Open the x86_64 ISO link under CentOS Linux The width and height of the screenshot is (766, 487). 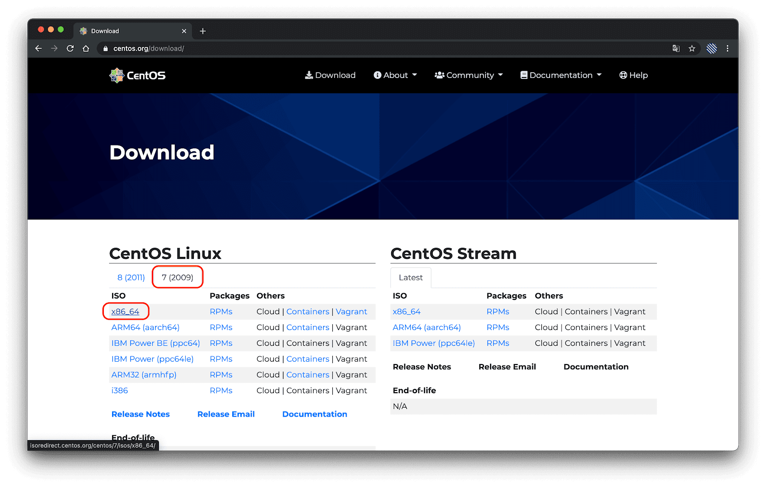click(x=125, y=311)
